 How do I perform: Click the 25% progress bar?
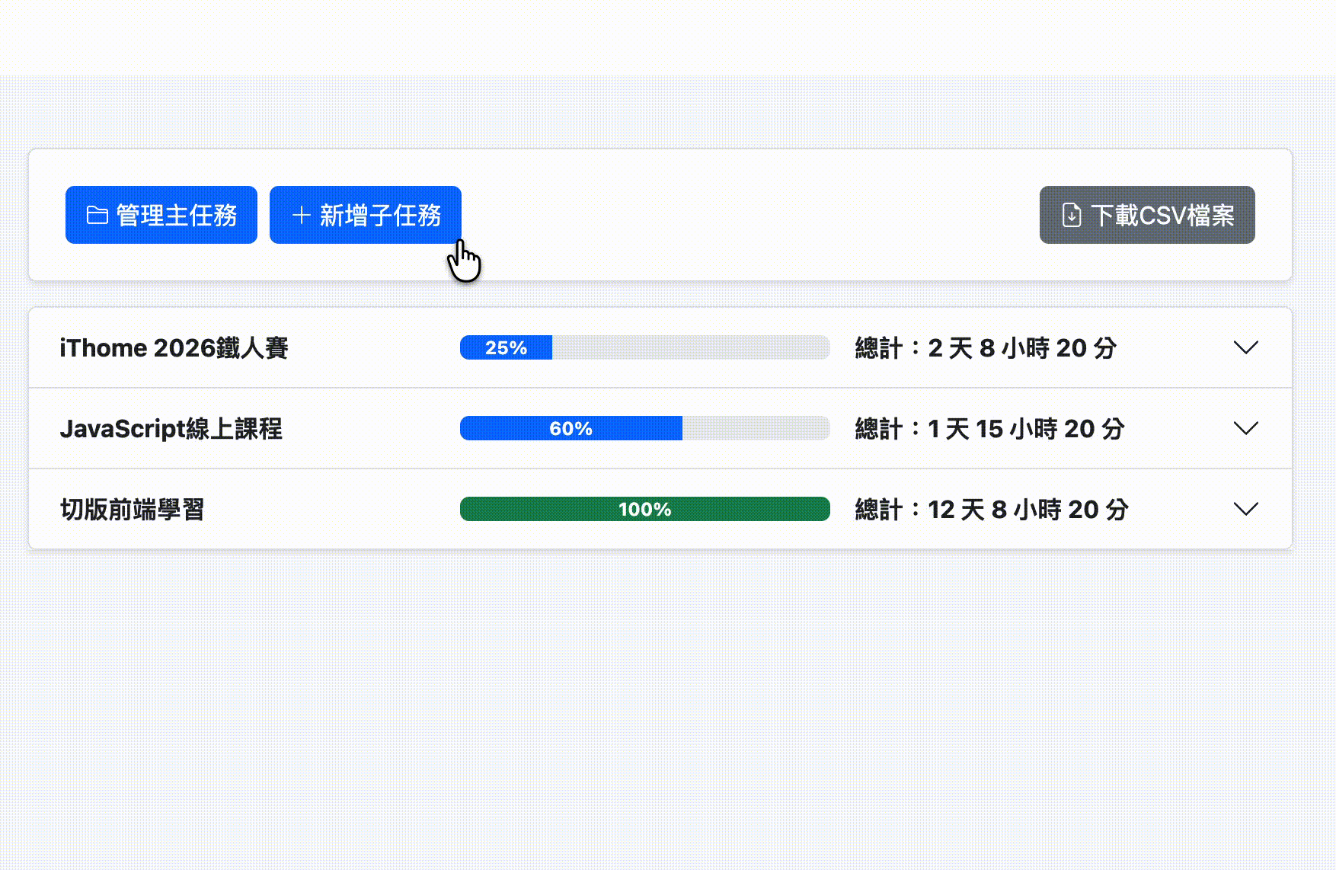[645, 347]
